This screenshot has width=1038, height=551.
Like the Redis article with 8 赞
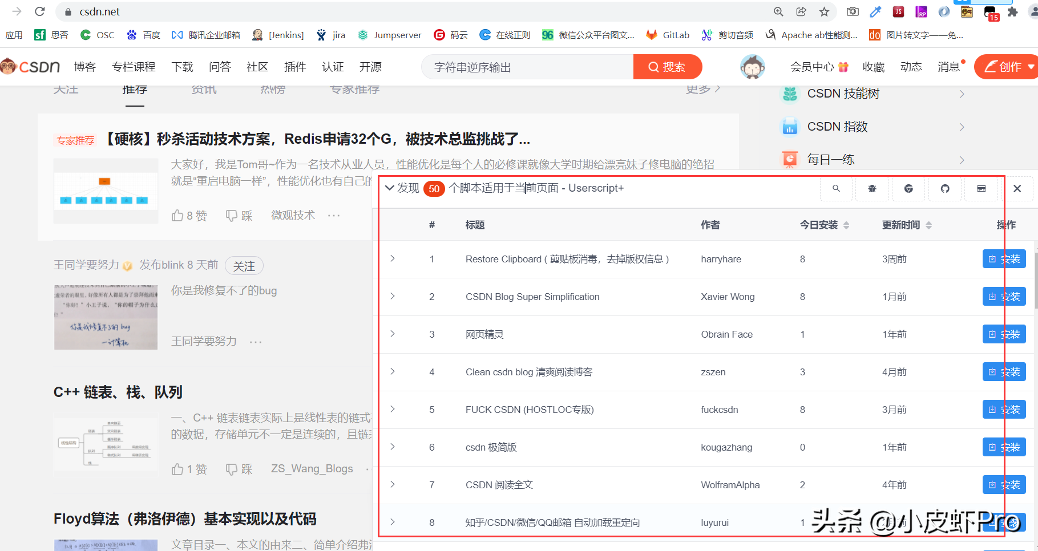coord(189,216)
